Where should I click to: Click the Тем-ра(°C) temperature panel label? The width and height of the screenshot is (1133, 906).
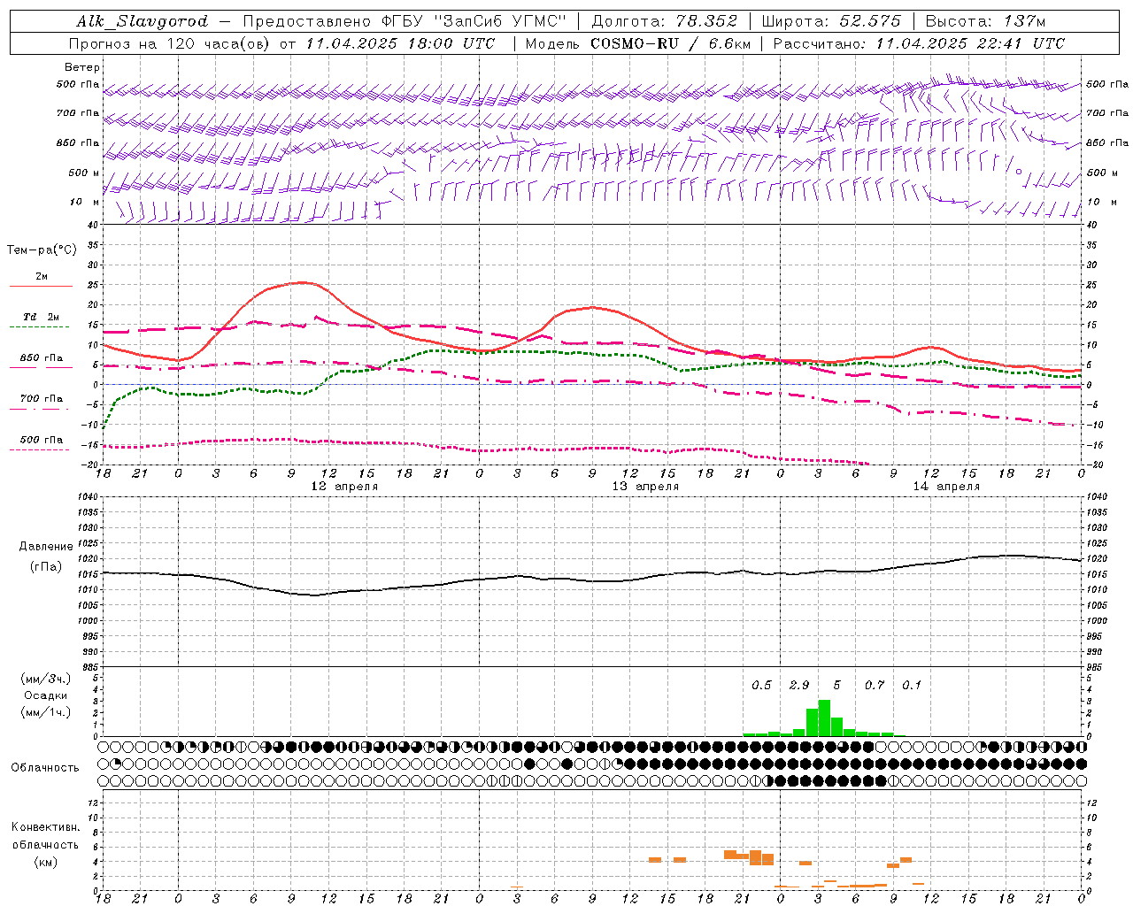(42, 250)
